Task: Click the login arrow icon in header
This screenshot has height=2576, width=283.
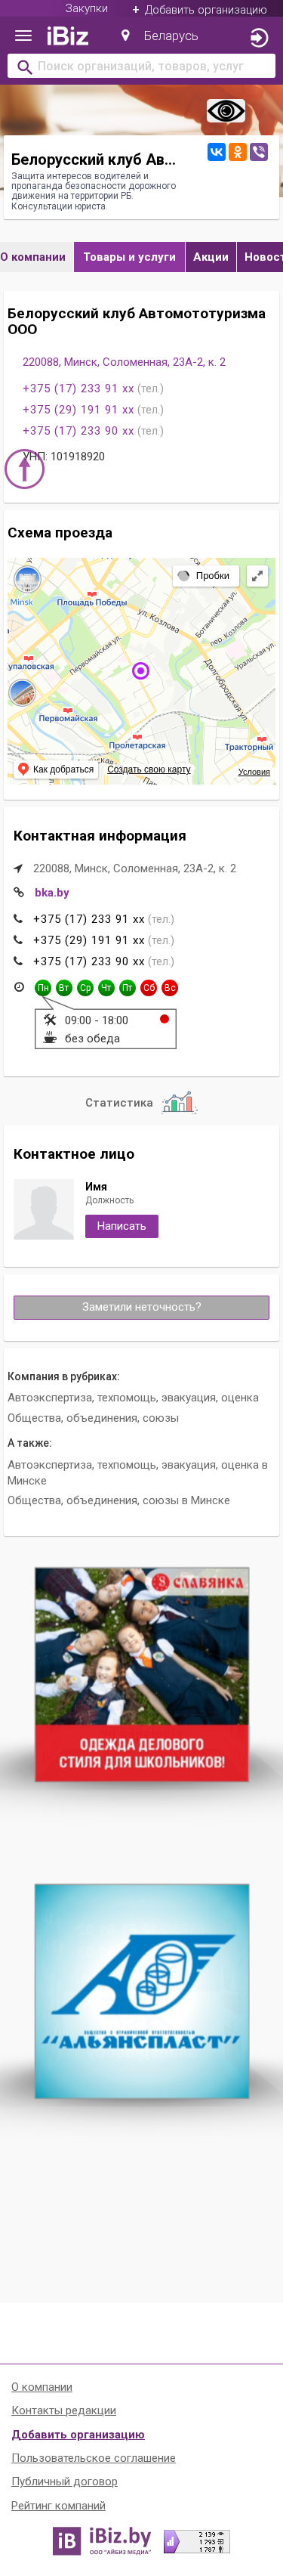Action: point(258,37)
